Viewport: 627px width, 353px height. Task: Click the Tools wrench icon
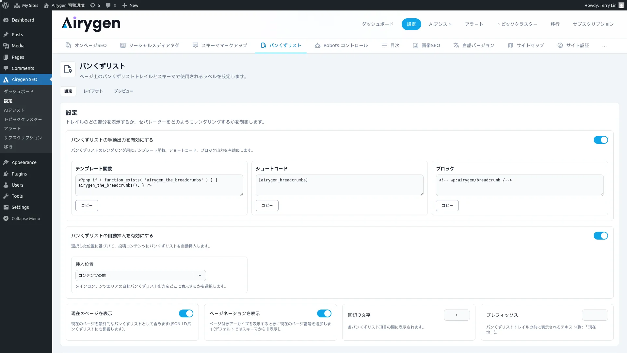6,196
